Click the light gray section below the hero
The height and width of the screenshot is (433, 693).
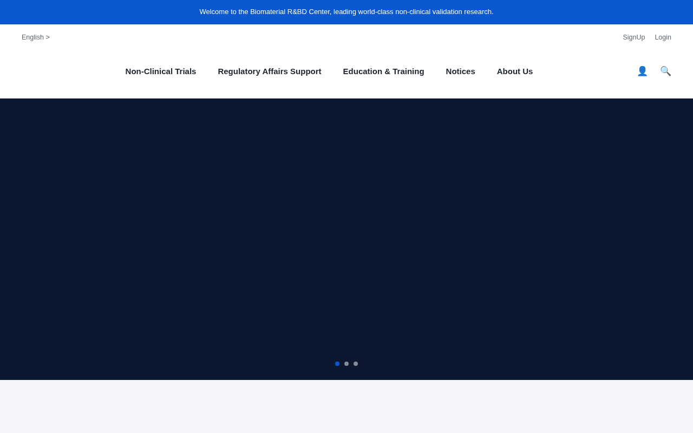[x=346, y=406]
